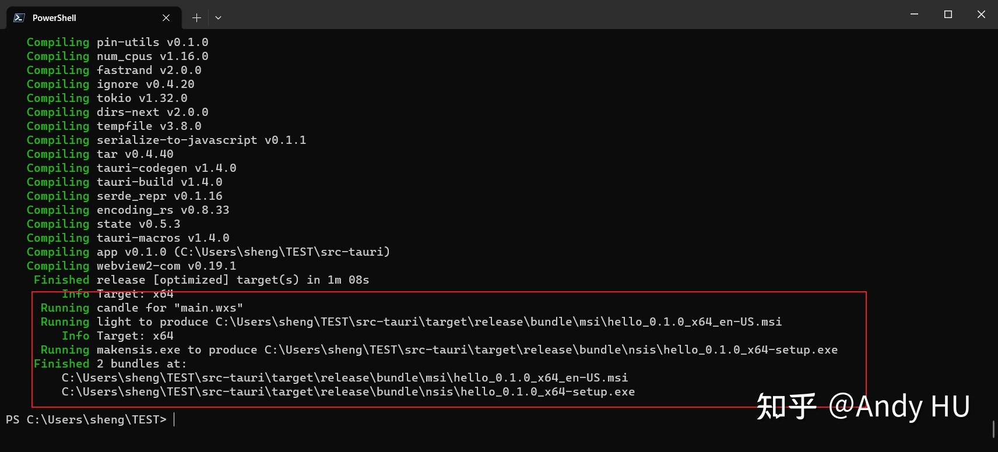Click the final hello_0.1.0_x64_en-US.msi bundle path
This screenshot has height=452, width=998.
(x=344, y=378)
